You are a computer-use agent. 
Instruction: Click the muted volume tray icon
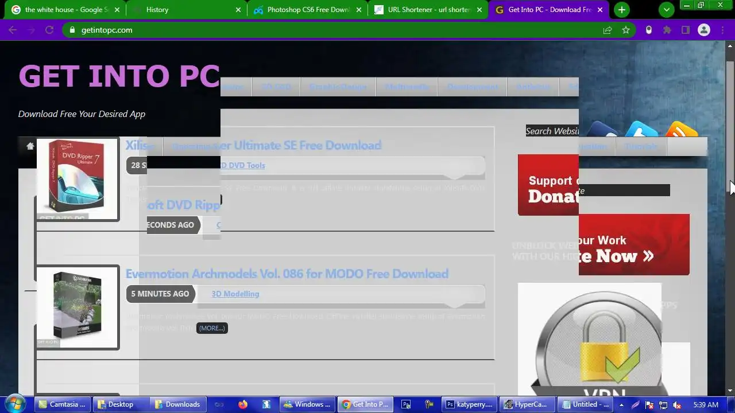[x=677, y=404]
